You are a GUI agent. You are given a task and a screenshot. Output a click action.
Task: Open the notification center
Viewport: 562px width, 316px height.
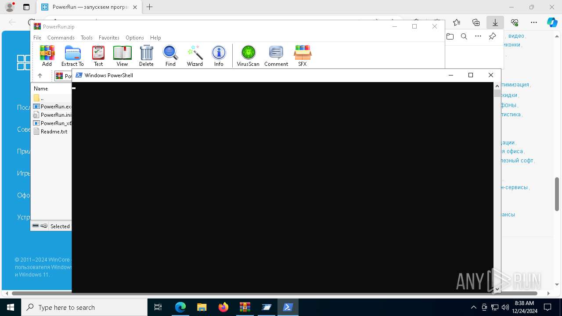point(548,307)
